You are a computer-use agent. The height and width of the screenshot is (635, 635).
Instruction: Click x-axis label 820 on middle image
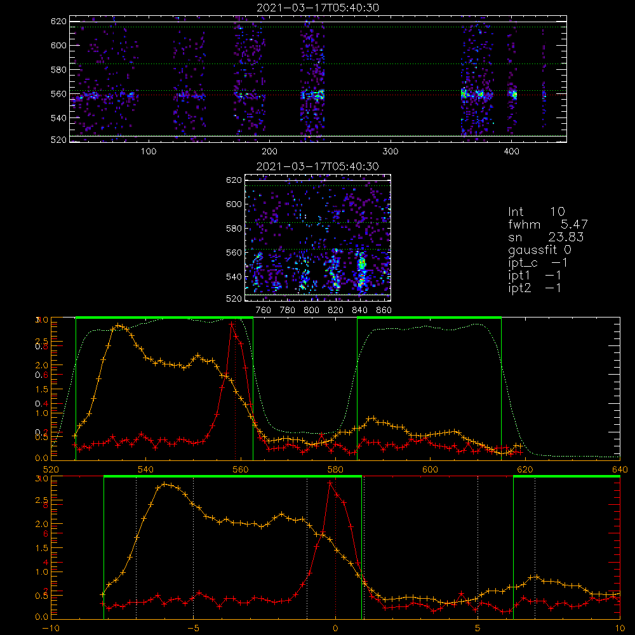[x=335, y=311]
